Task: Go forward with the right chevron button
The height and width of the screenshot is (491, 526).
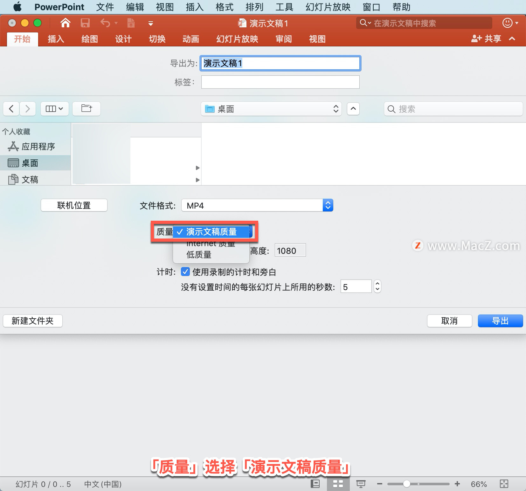Action: 28,109
